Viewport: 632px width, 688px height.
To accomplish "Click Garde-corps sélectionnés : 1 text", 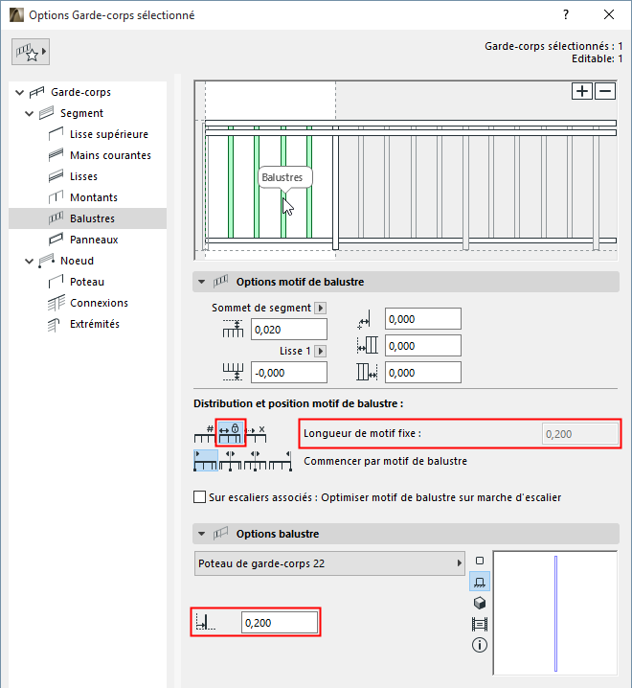I will click(x=553, y=46).
